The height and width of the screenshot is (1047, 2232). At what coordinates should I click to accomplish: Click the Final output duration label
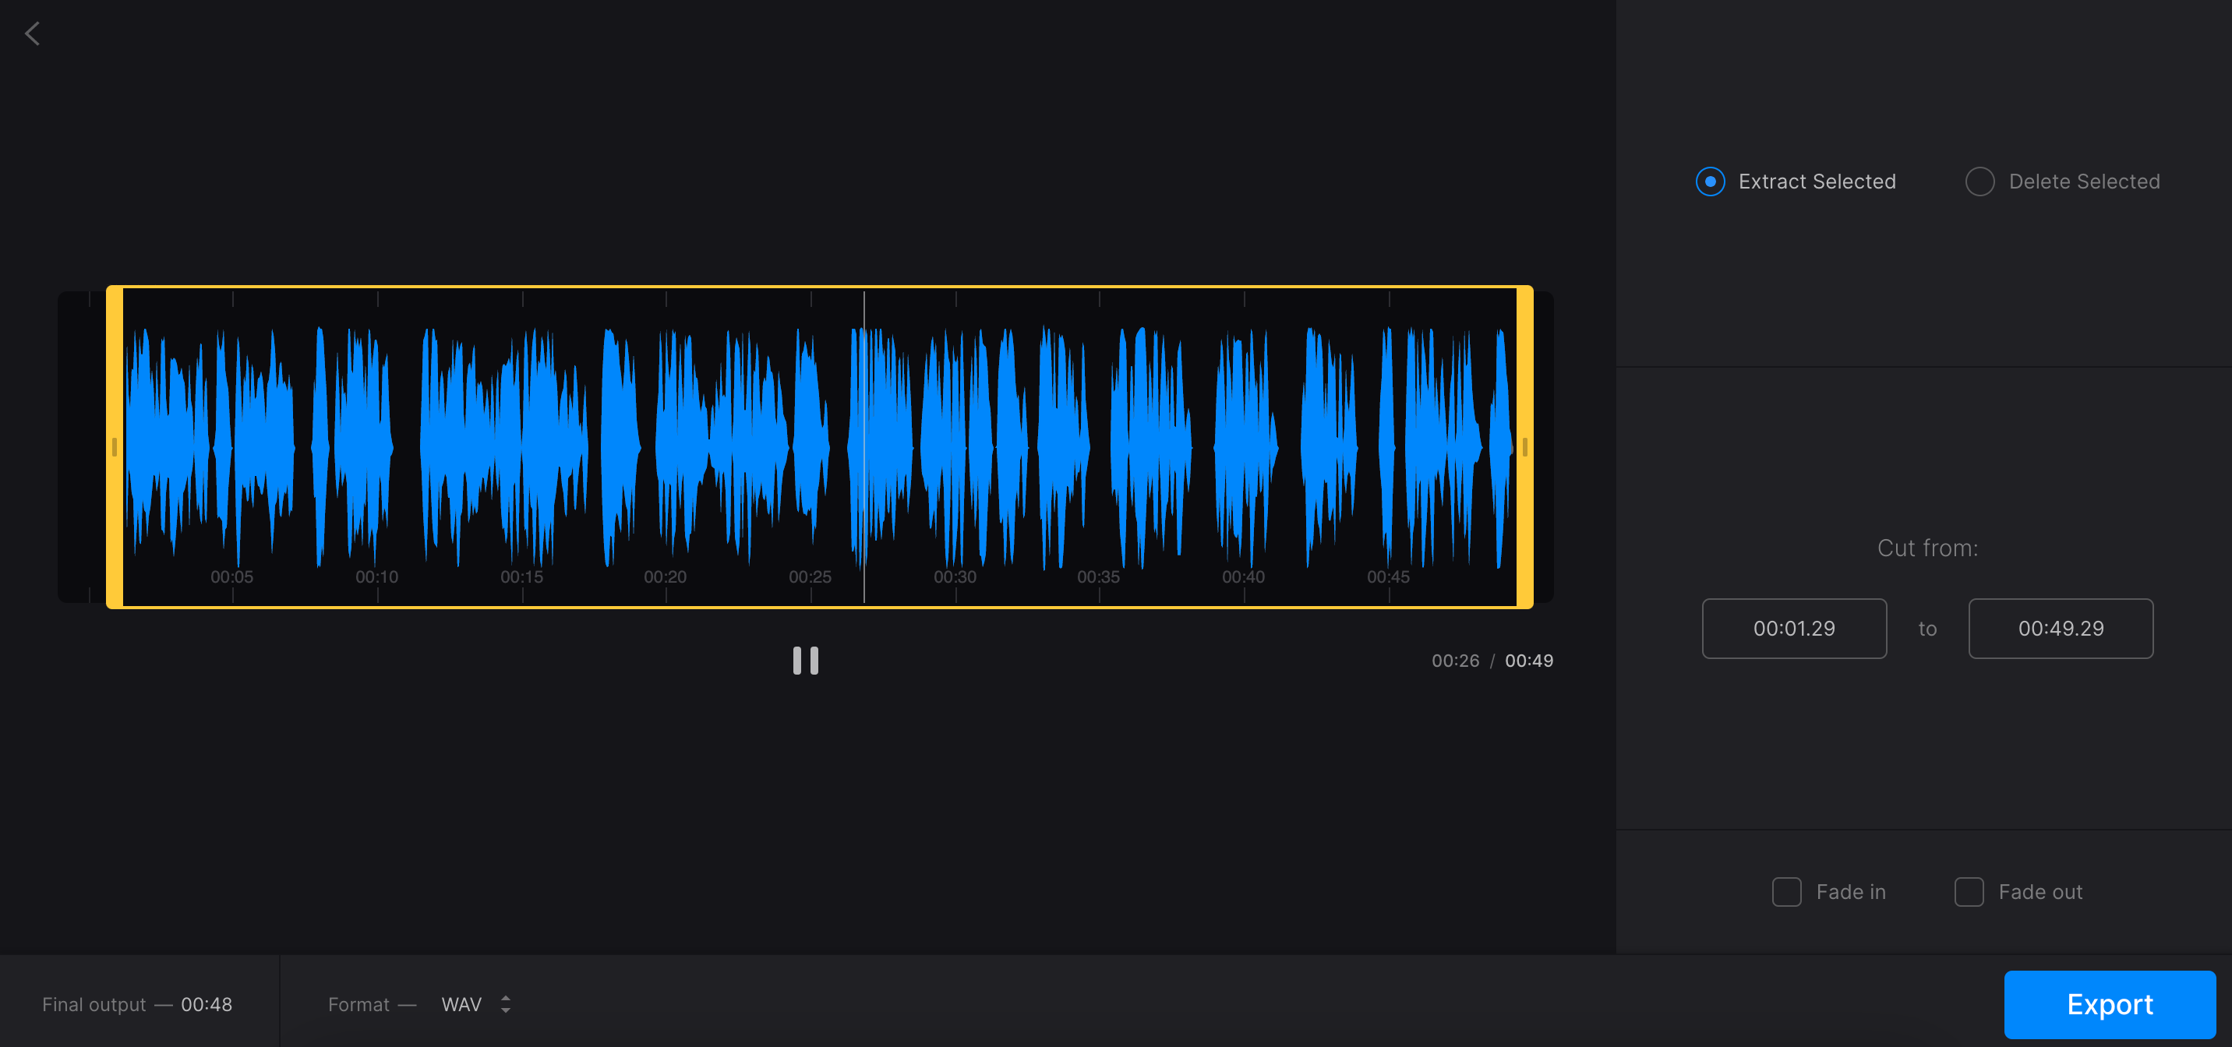click(137, 1005)
